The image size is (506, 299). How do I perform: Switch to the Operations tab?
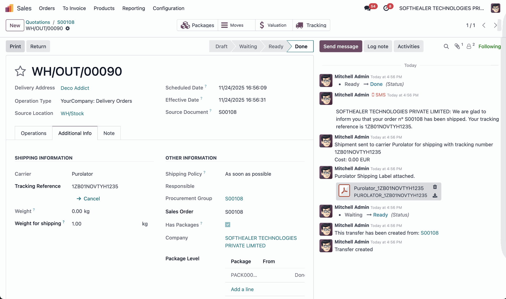[x=33, y=133]
